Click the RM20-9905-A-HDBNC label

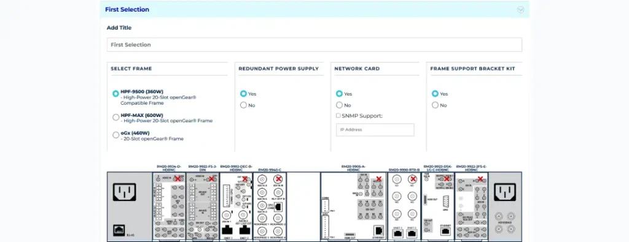pyautogui.click(x=353, y=168)
